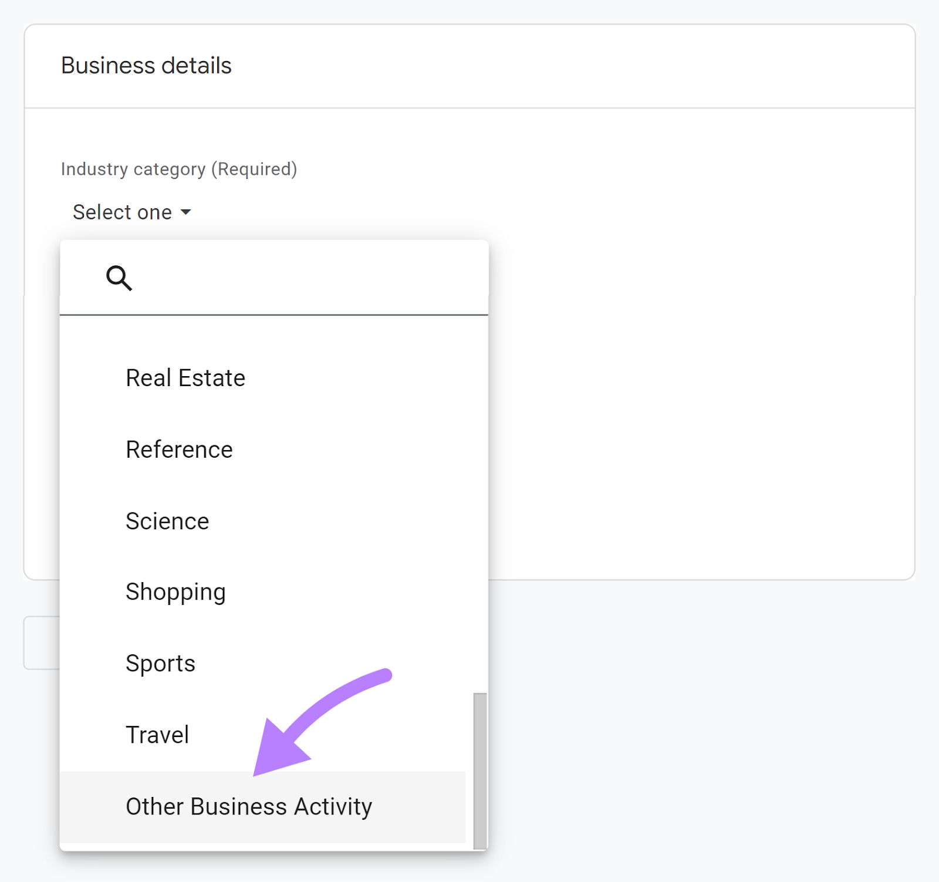
Task: Choose Science from the dropdown list
Action: [x=167, y=521]
